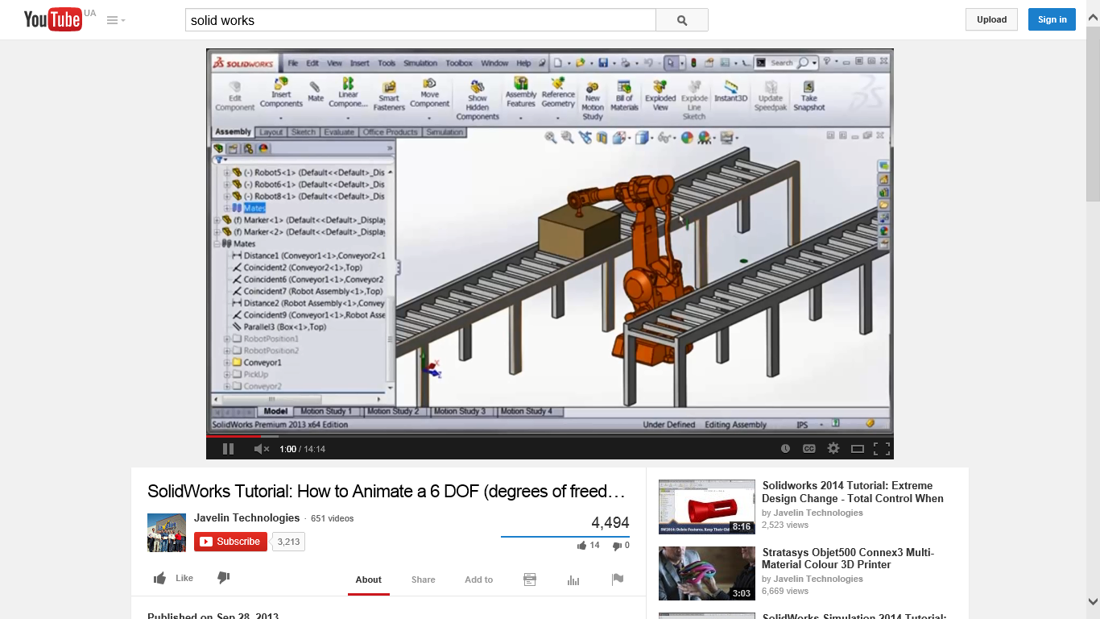Click Insert Components in SolidWorks toolbar
1100x619 pixels.
[x=281, y=93]
